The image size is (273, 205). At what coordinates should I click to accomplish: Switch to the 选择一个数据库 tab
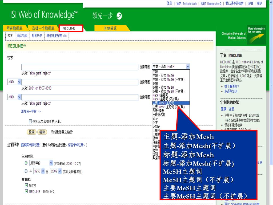(x=43, y=28)
